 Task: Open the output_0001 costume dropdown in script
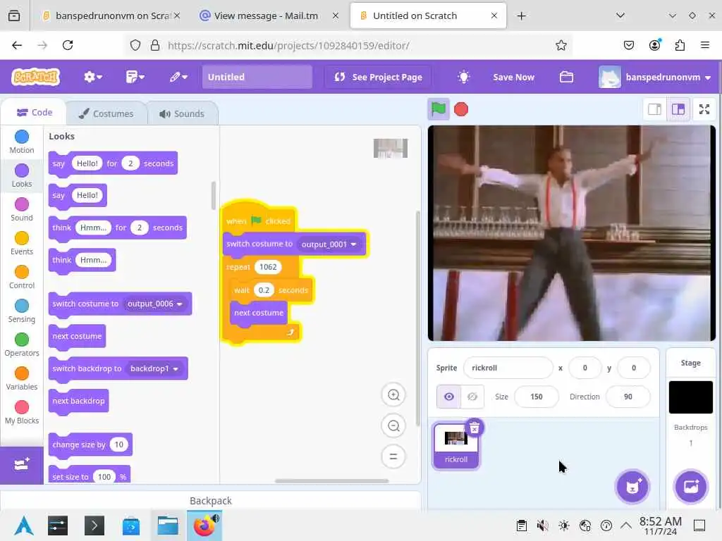[x=329, y=244]
